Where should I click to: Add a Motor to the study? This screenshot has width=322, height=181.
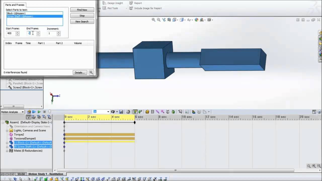(x=147, y=112)
